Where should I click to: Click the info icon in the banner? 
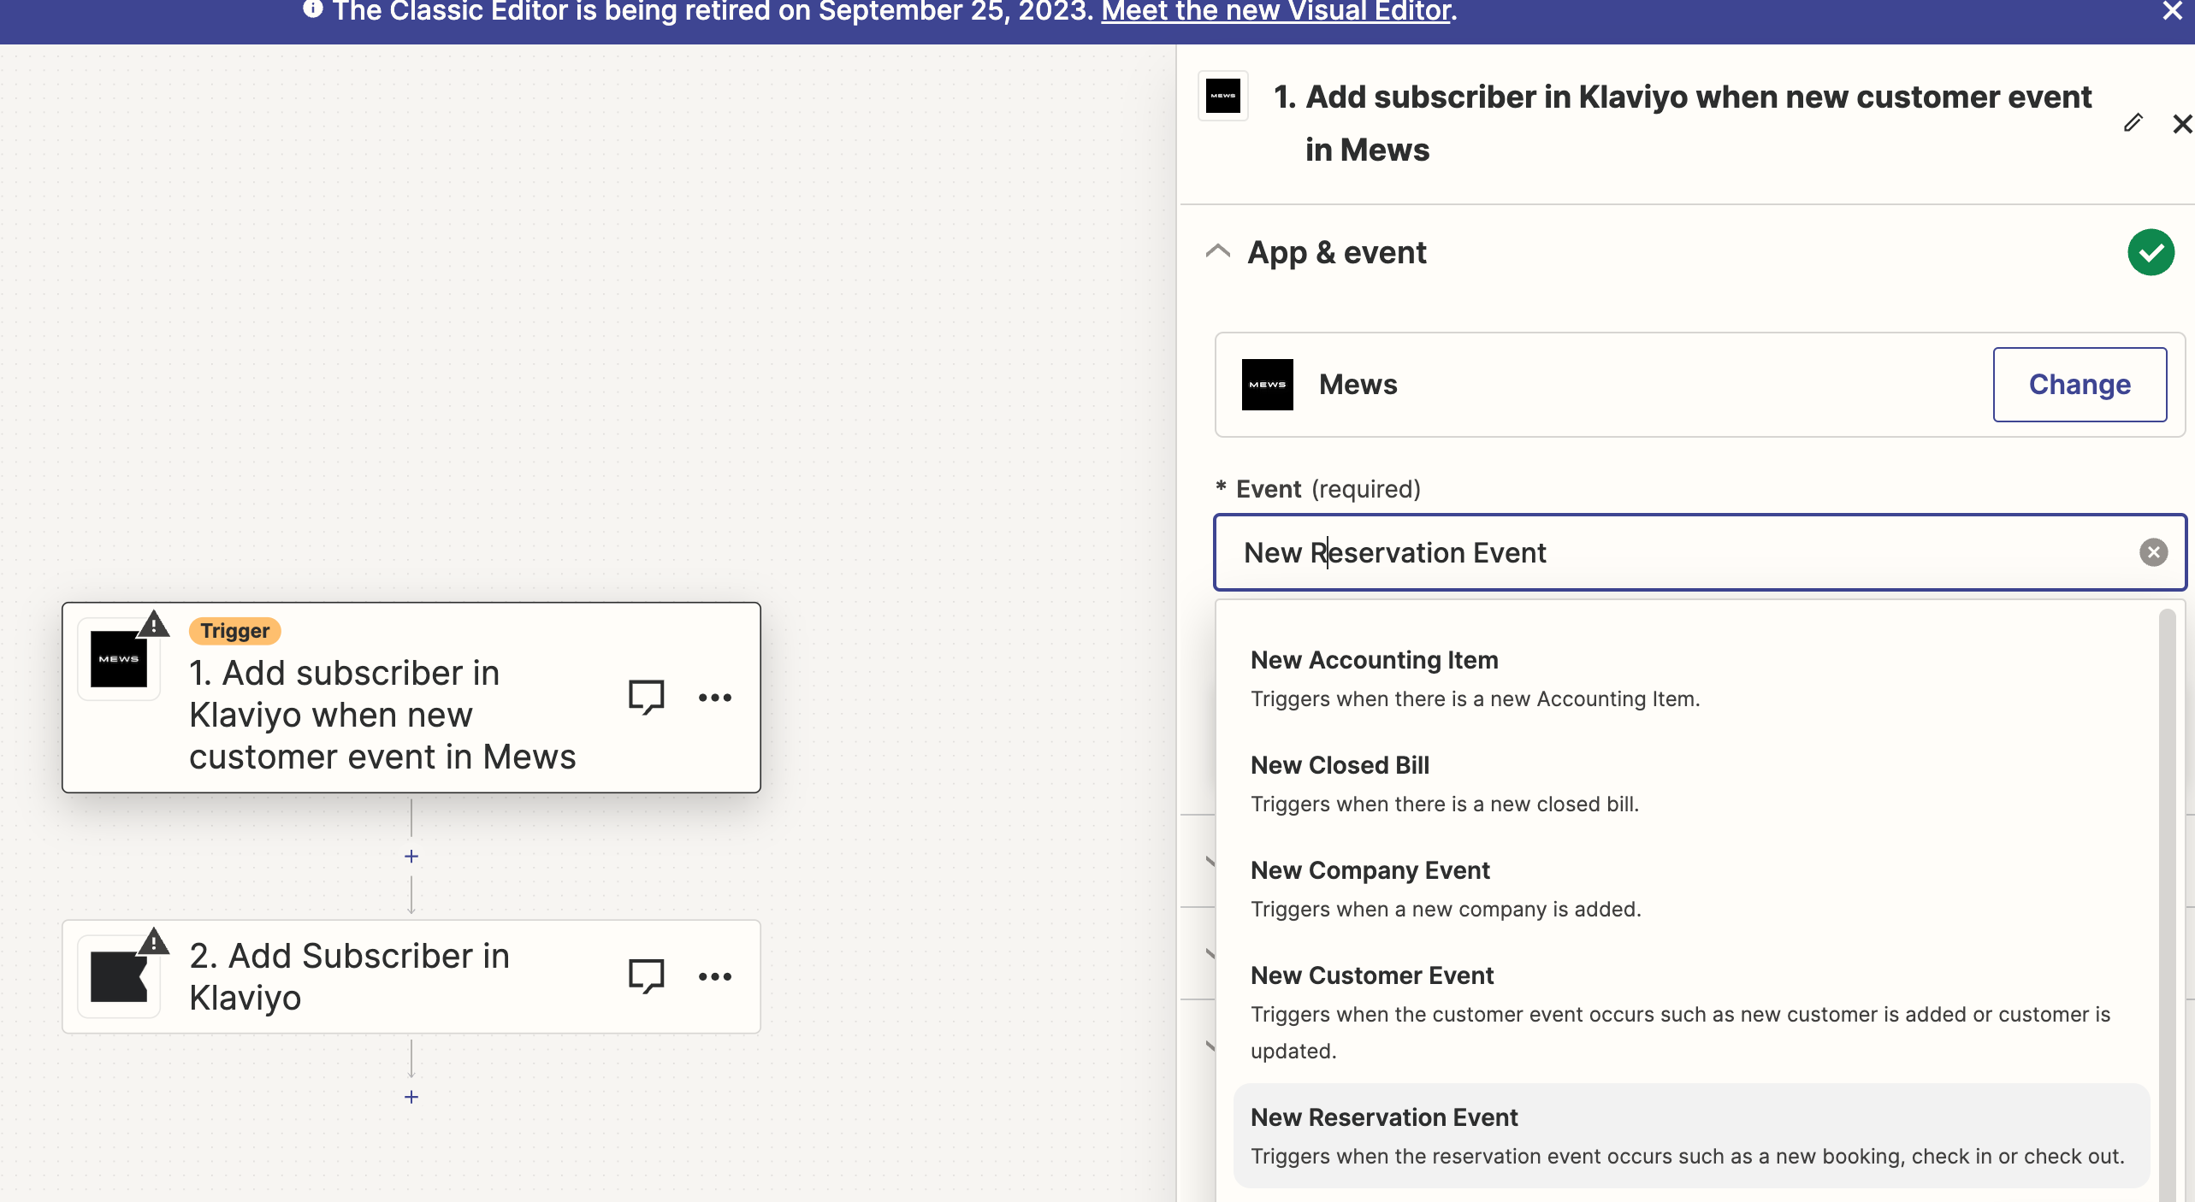tap(312, 9)
